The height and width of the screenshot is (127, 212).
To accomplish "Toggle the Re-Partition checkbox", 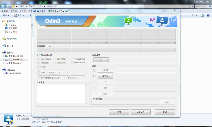I will 55,59.
